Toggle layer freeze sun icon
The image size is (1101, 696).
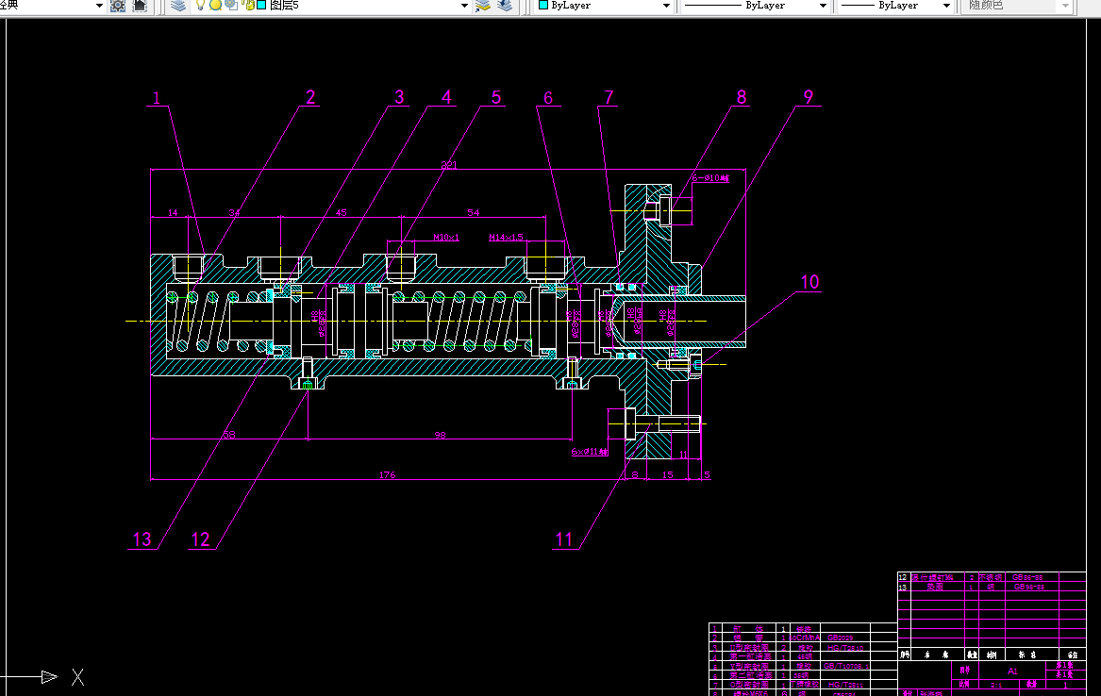click(215, 5)
